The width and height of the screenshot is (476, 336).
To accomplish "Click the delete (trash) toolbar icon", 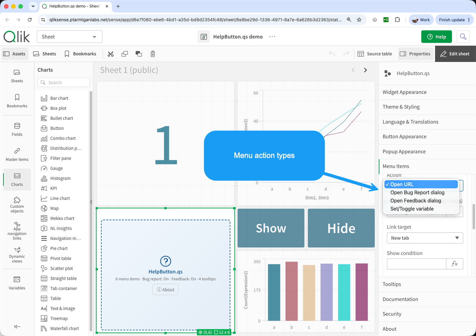I will [153, 54].
